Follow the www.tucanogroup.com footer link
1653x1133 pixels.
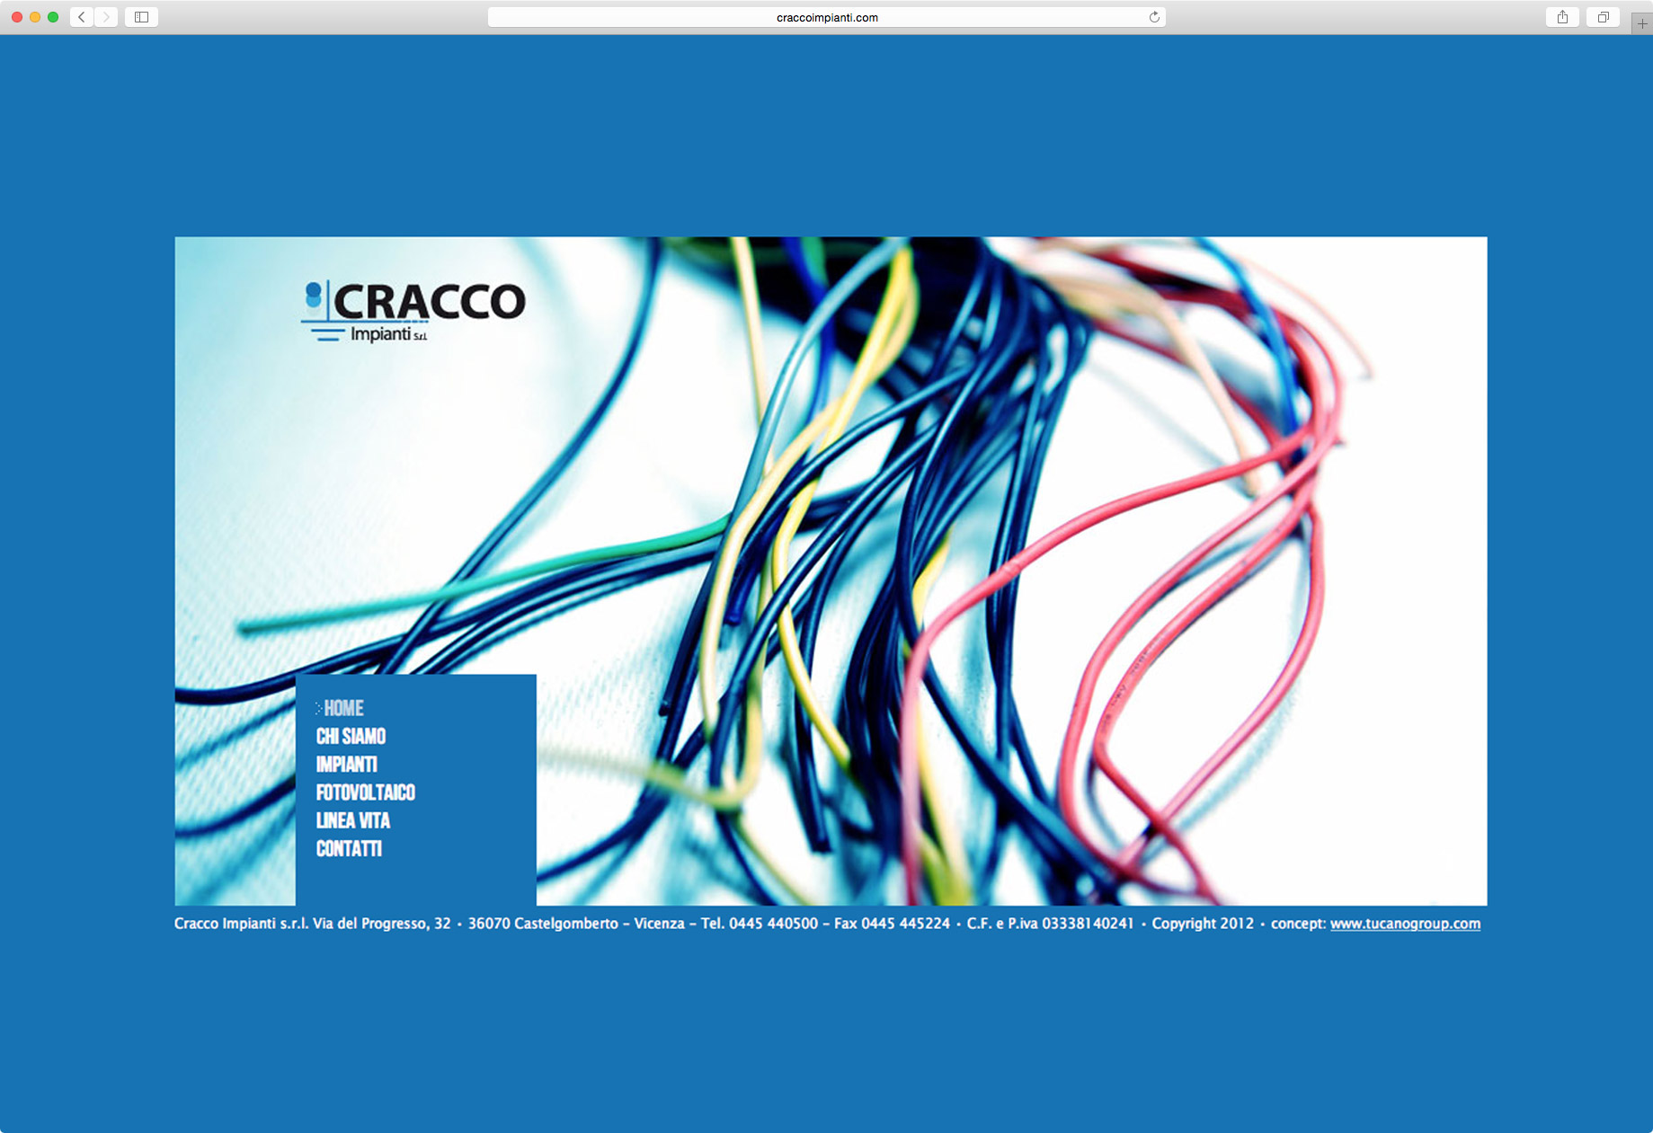pos(1404,924)
